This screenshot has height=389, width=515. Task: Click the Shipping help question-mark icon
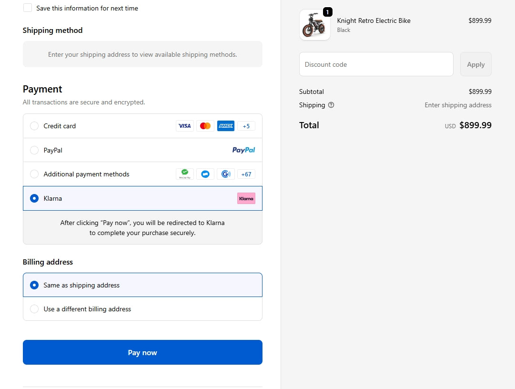[331, 105]
